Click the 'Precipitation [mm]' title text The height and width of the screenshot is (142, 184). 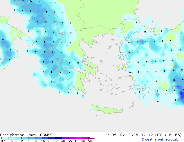coord(19,135)
